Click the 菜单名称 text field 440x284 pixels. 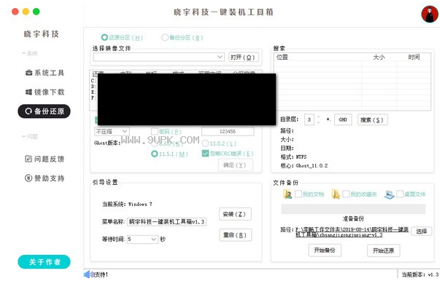pyautogui.click(x=166, y=221)
